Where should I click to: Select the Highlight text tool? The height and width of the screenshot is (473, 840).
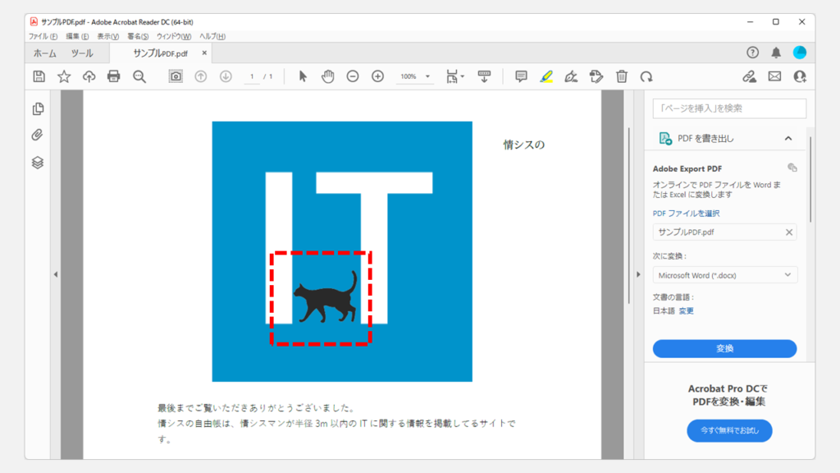click(x=546, y=76)
